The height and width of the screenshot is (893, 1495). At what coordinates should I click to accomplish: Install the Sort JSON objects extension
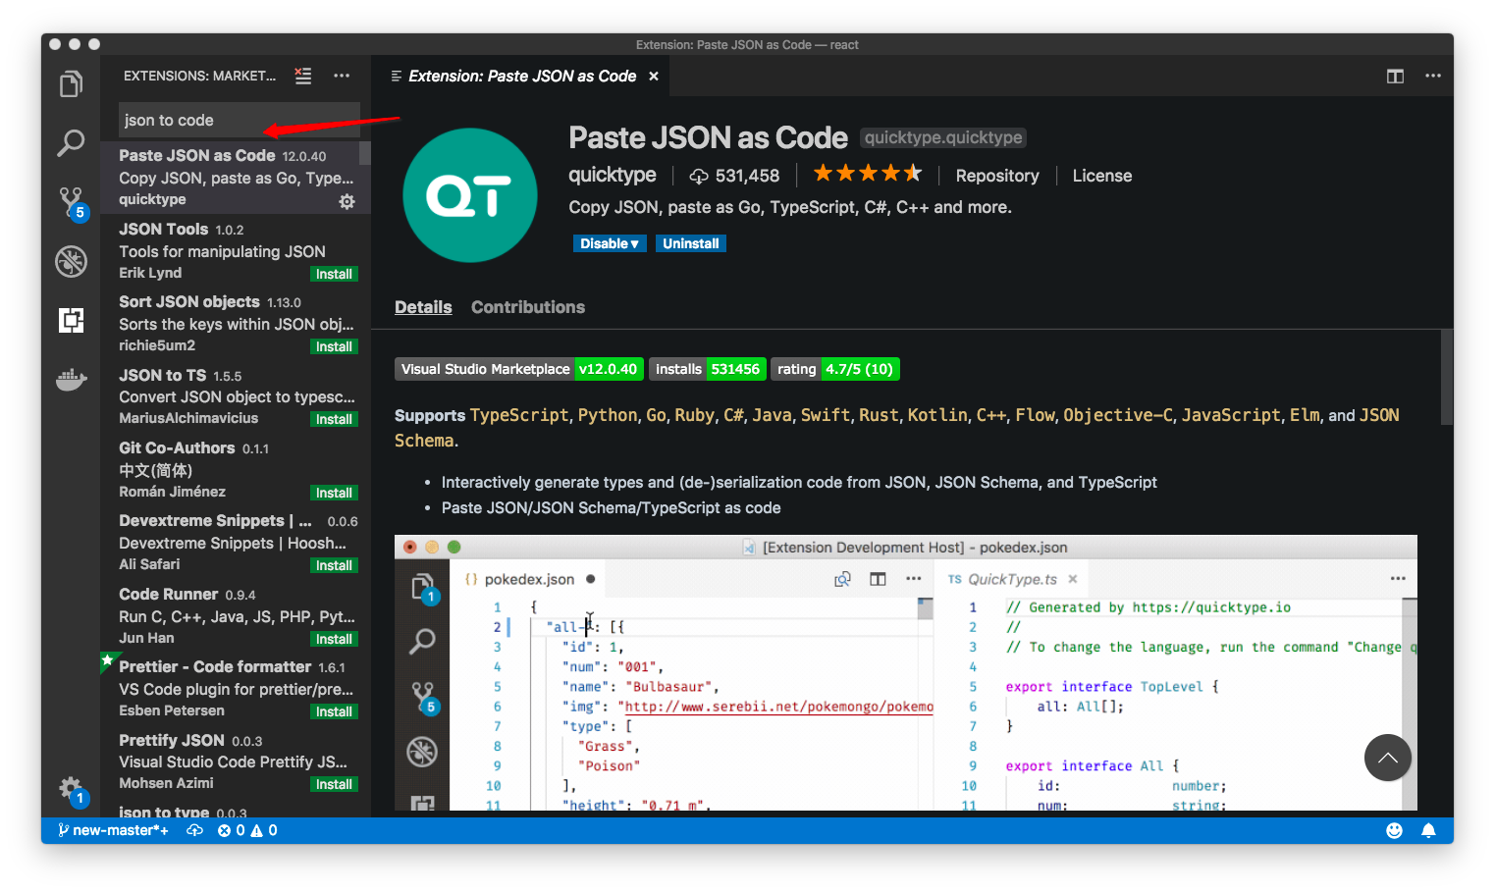pyautogui.click(x=334, y=346)
